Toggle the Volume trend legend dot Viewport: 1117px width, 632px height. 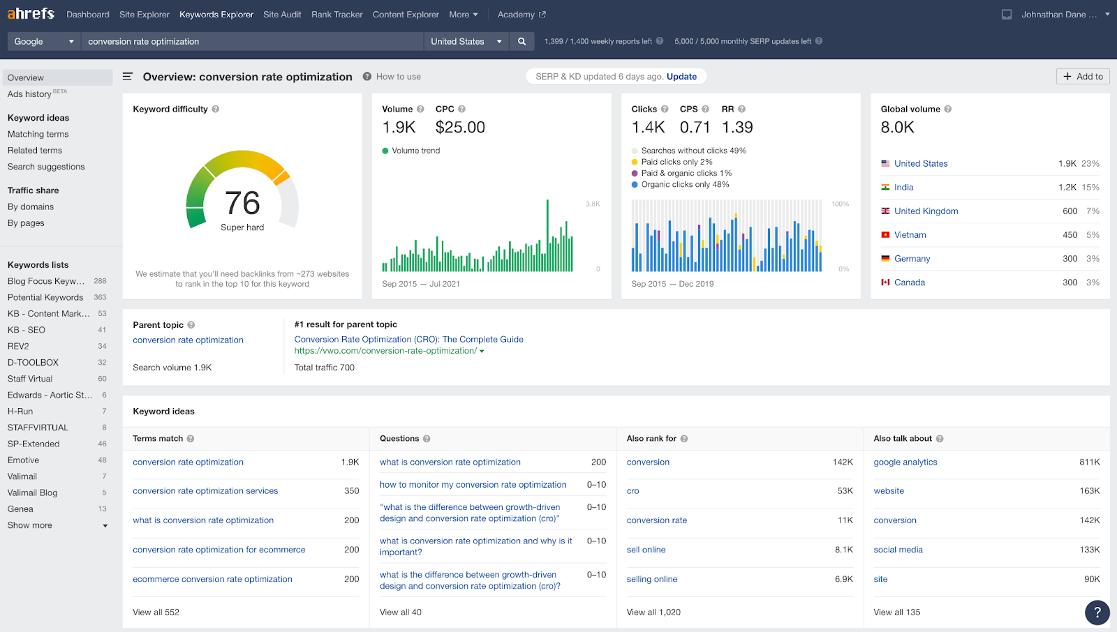tap(385, 151)
